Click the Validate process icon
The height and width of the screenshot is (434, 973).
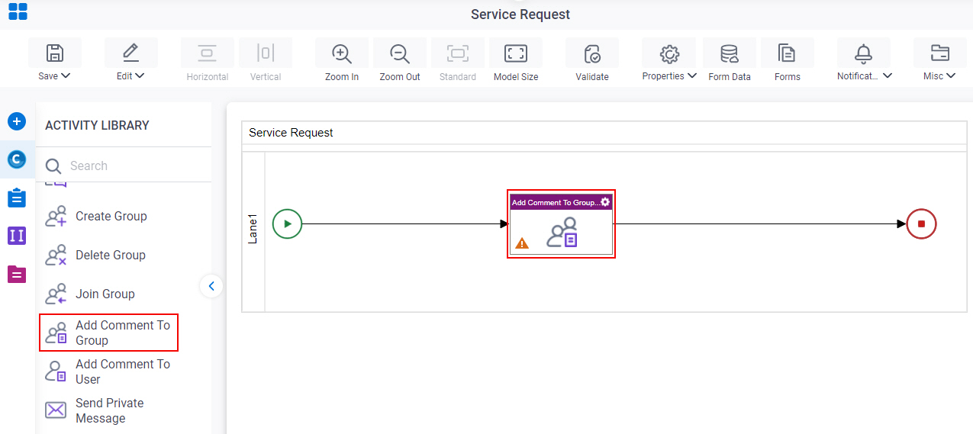point(592,53)
